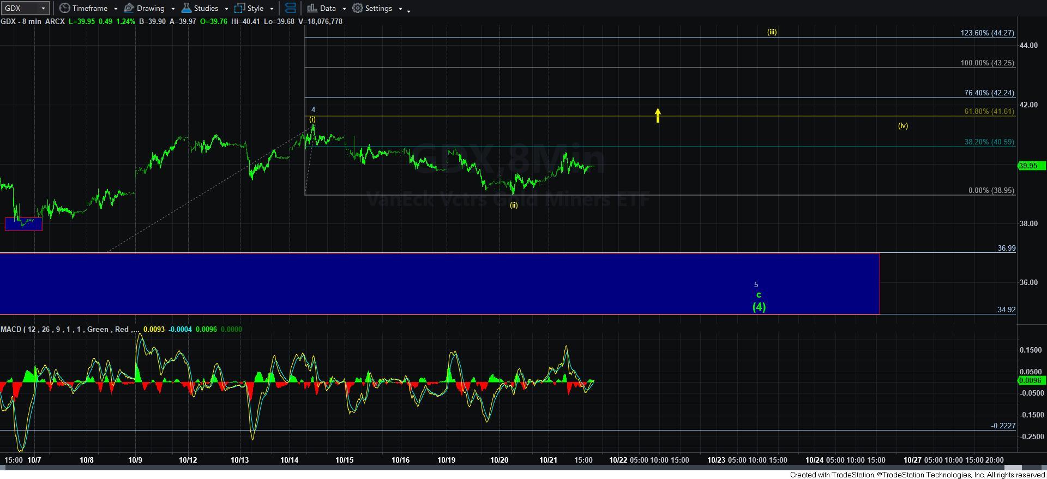Open the toolbar overflow arrow

pos(409,10)
